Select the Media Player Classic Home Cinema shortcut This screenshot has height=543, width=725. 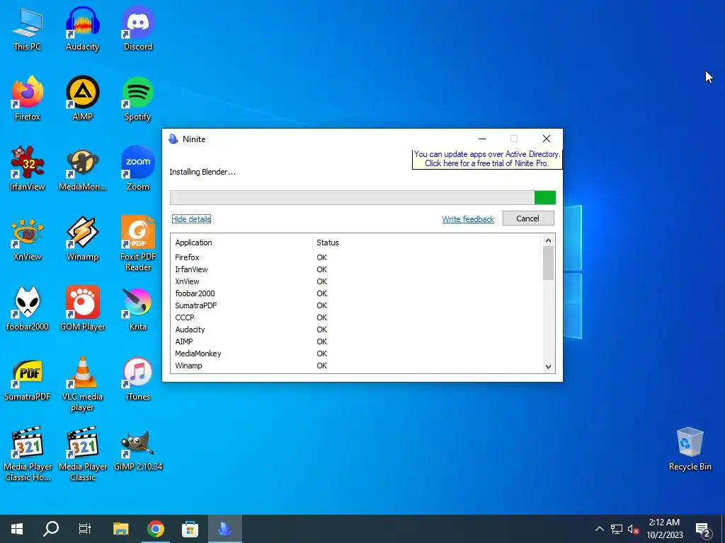(x=28, y=455)
